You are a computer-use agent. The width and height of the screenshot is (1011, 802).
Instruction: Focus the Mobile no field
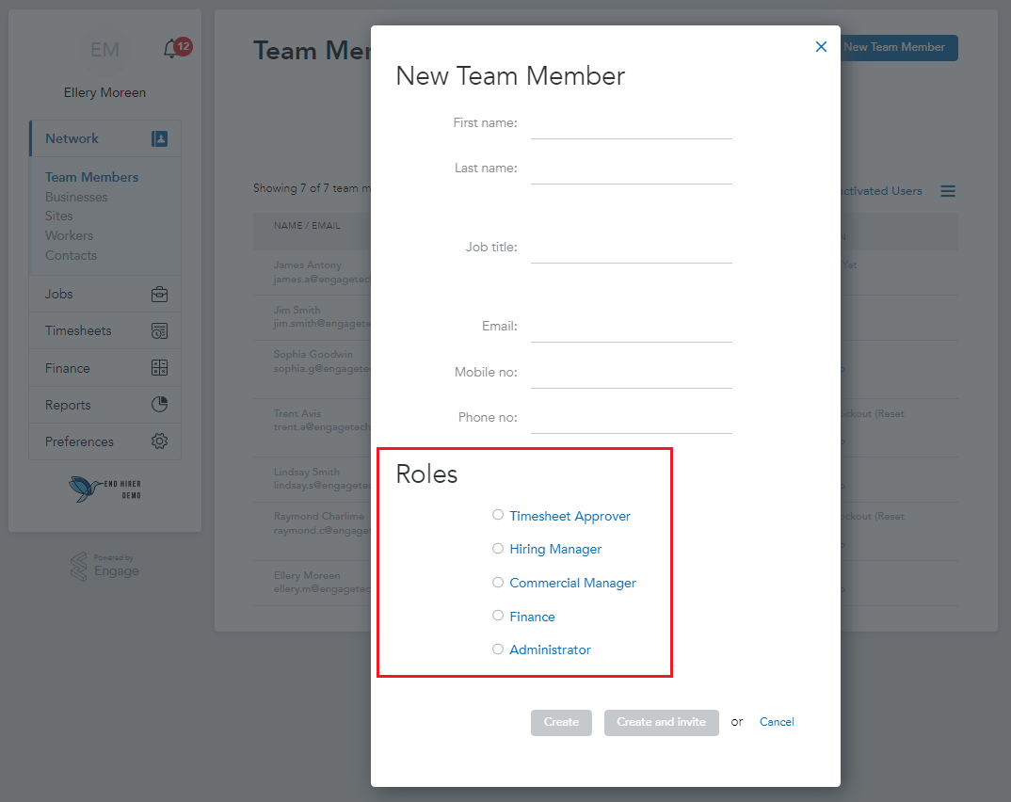632,374
